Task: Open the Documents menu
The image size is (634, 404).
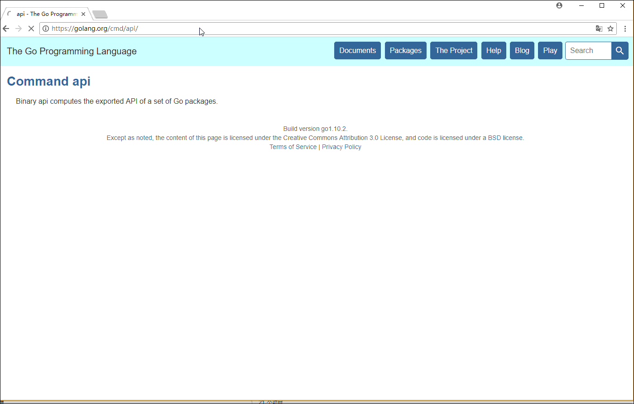Action: click(357, 51)
